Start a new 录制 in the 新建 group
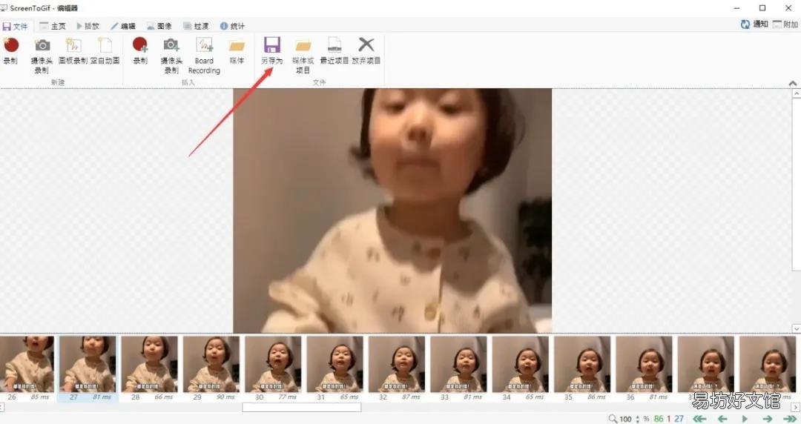 (x=10, y=50)
